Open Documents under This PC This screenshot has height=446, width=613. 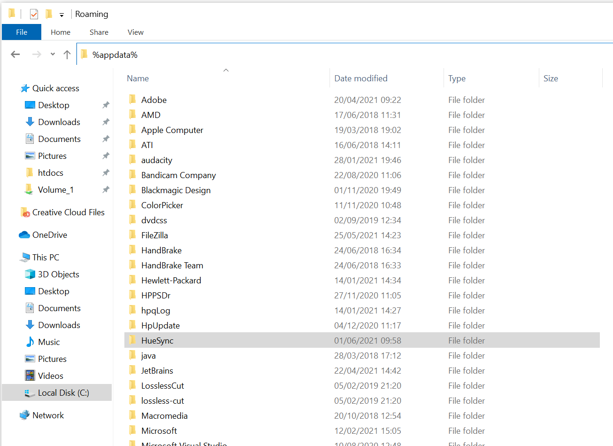point(59,308)
